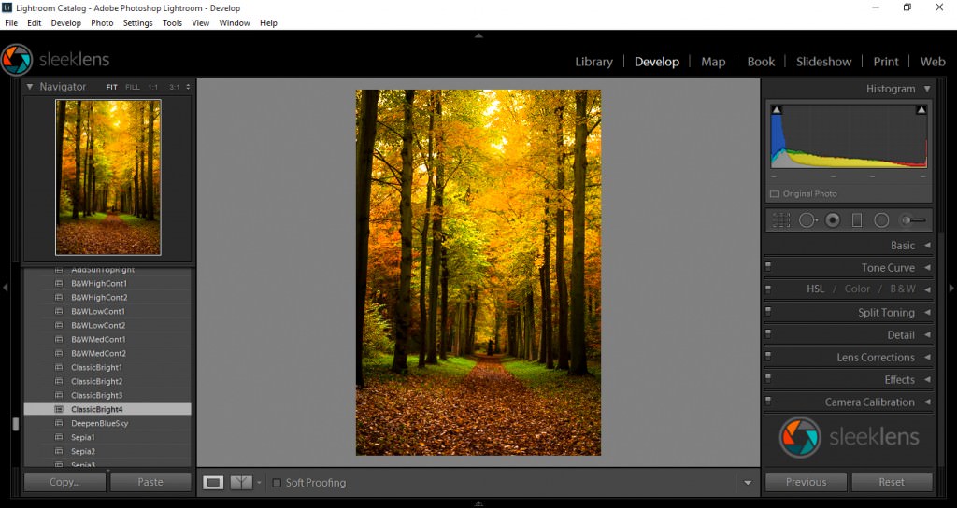Open the File menu

point(11,22)
